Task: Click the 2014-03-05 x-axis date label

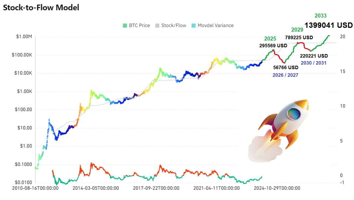Action: [x=95, y=188]
